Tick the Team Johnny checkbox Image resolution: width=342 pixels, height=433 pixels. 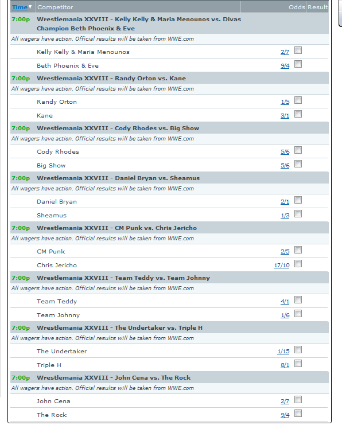point(298,314)
